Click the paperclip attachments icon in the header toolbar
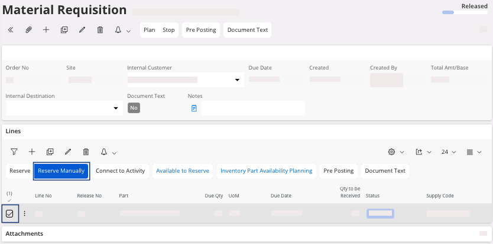 [x=28, y=30]
